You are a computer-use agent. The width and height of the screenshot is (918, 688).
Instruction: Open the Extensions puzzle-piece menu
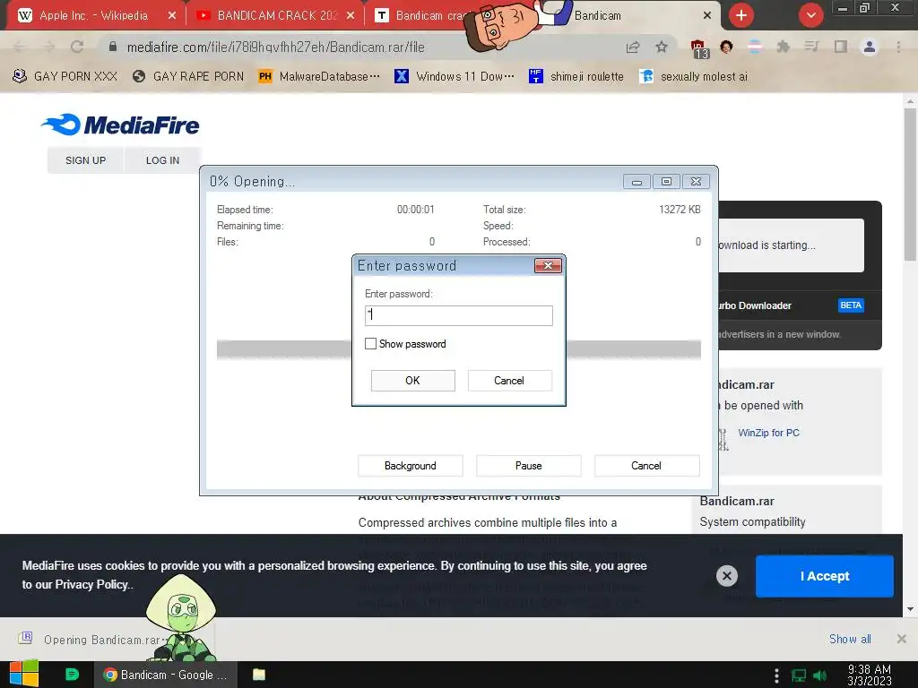[x=783, y=47]
